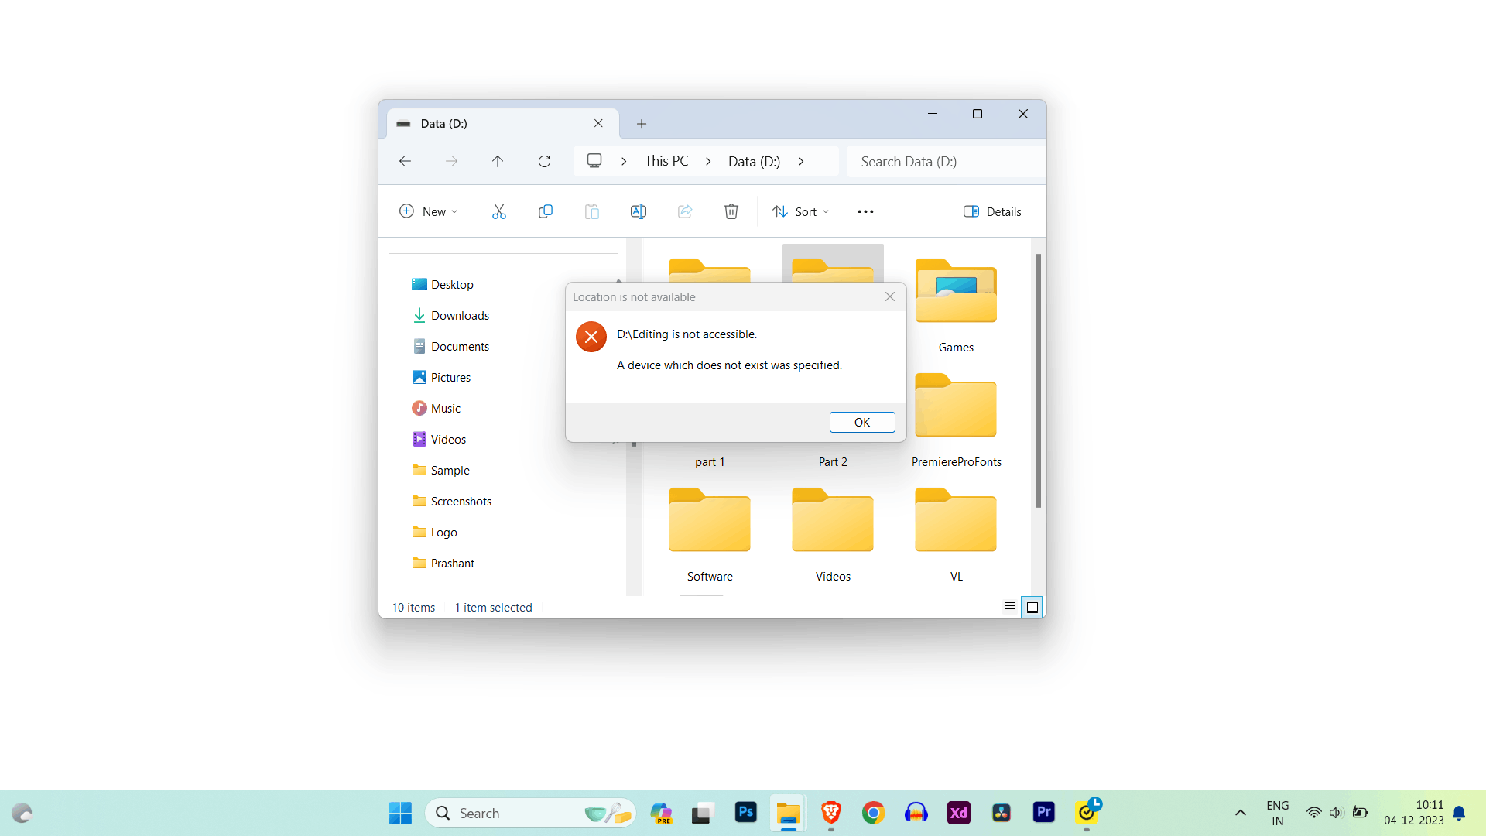Go up one folder level
Screen dimensions: 1486x836
pyautogui.click(x=498, y=161)
